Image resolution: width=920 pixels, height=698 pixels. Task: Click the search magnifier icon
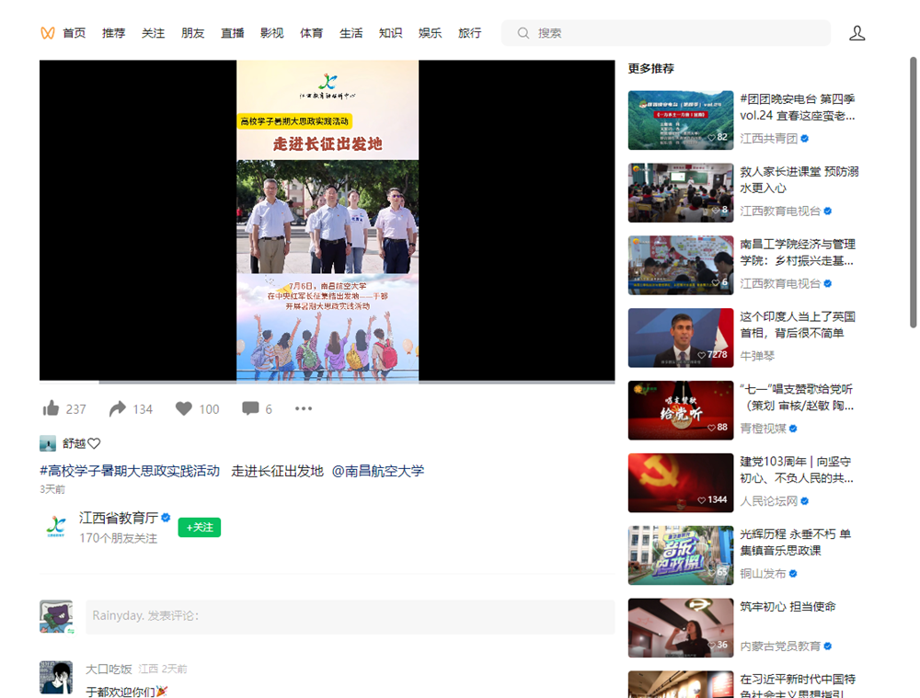point(523,32)
